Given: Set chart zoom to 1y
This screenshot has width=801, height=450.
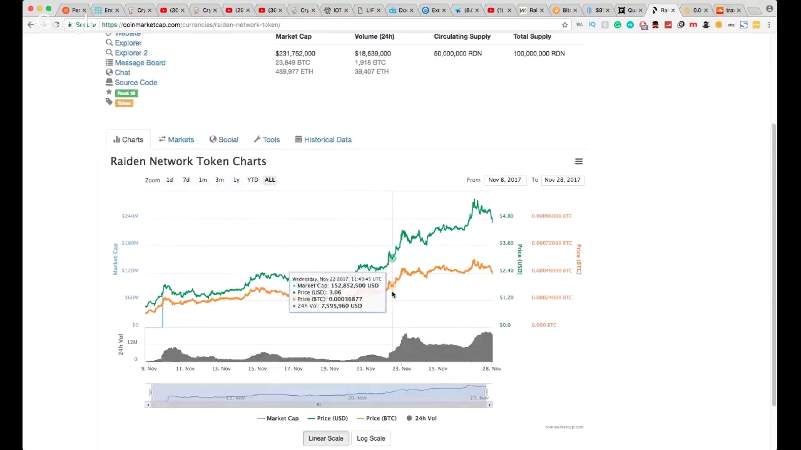Looking at the screenshot, I should click(x=236, y=180).
